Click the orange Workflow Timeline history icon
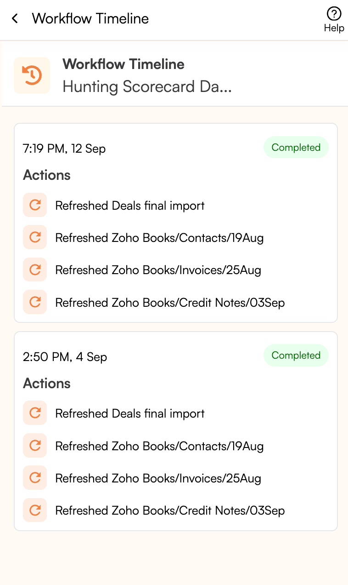This screenshot has height=585, width=348. click(x=32, y=75)
